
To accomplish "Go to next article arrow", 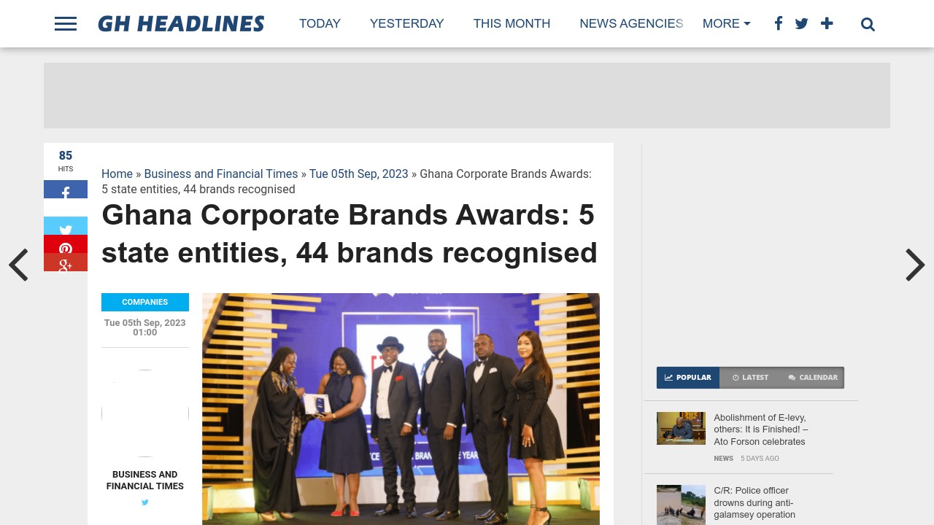I will tap(915, 265).
